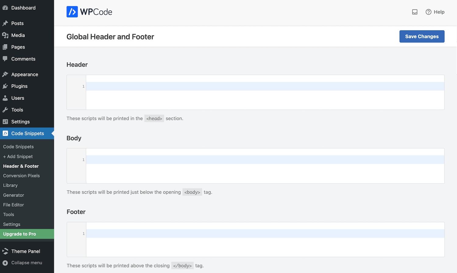This screenshot has height=273, width=457.
Task: Click the Appearance paintbrush icon
Action: (5, 74)
